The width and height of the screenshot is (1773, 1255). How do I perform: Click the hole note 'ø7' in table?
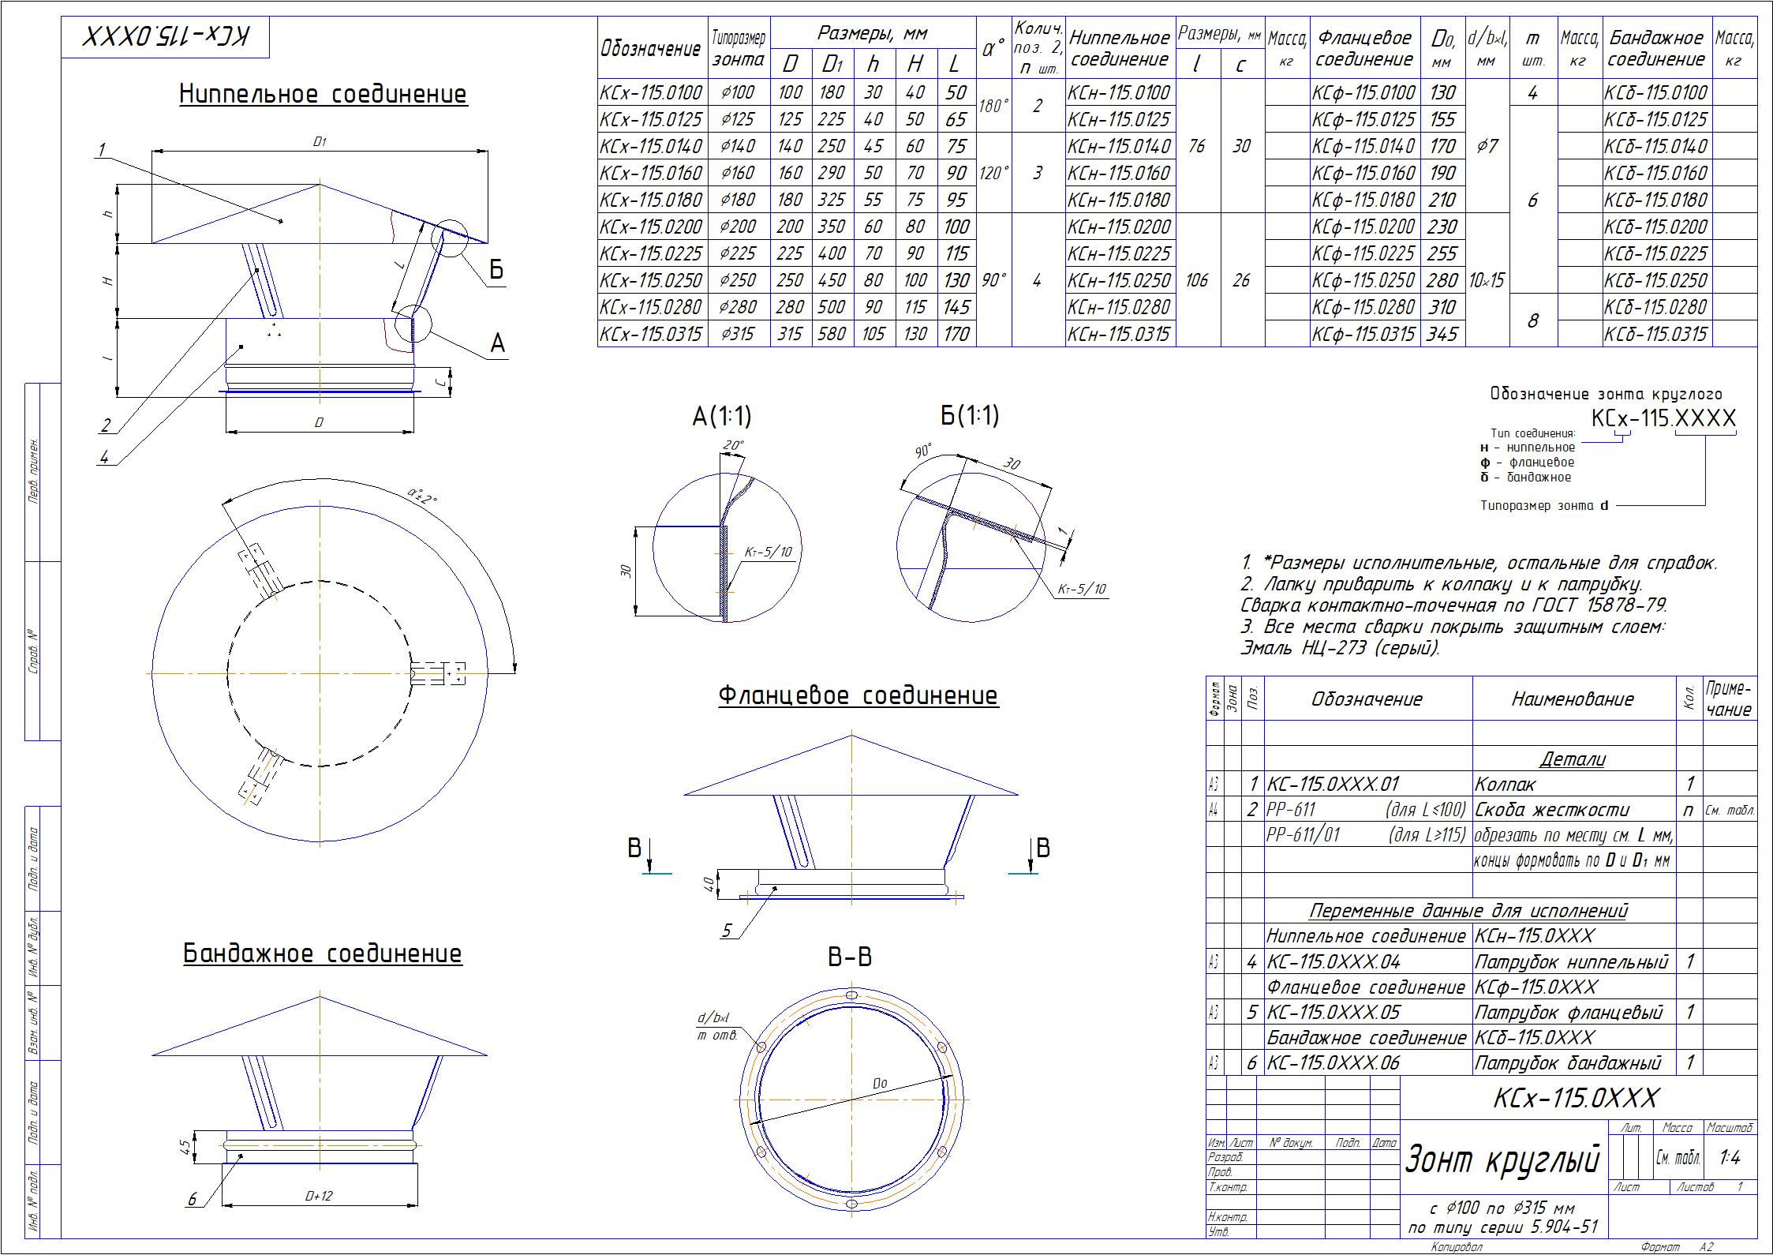1487,146
